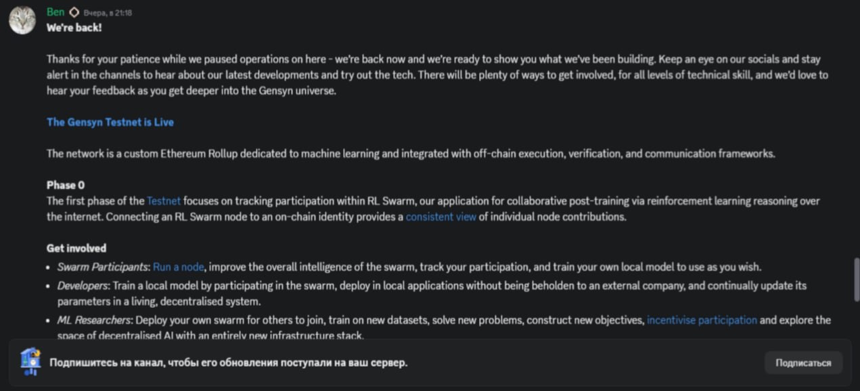
Task: Open Ben's cat avatar profile picture
Action: point(22,20)
